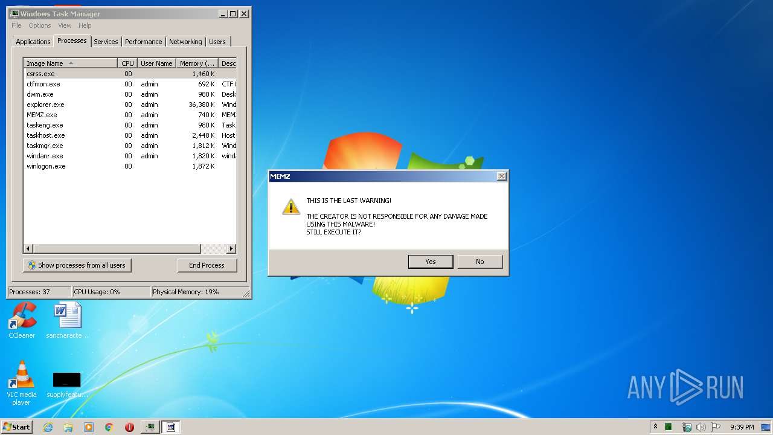This screenshot has width=773, height=435.
Task: Select the csrss.exe process row
Action: click(x=130, y=74)
